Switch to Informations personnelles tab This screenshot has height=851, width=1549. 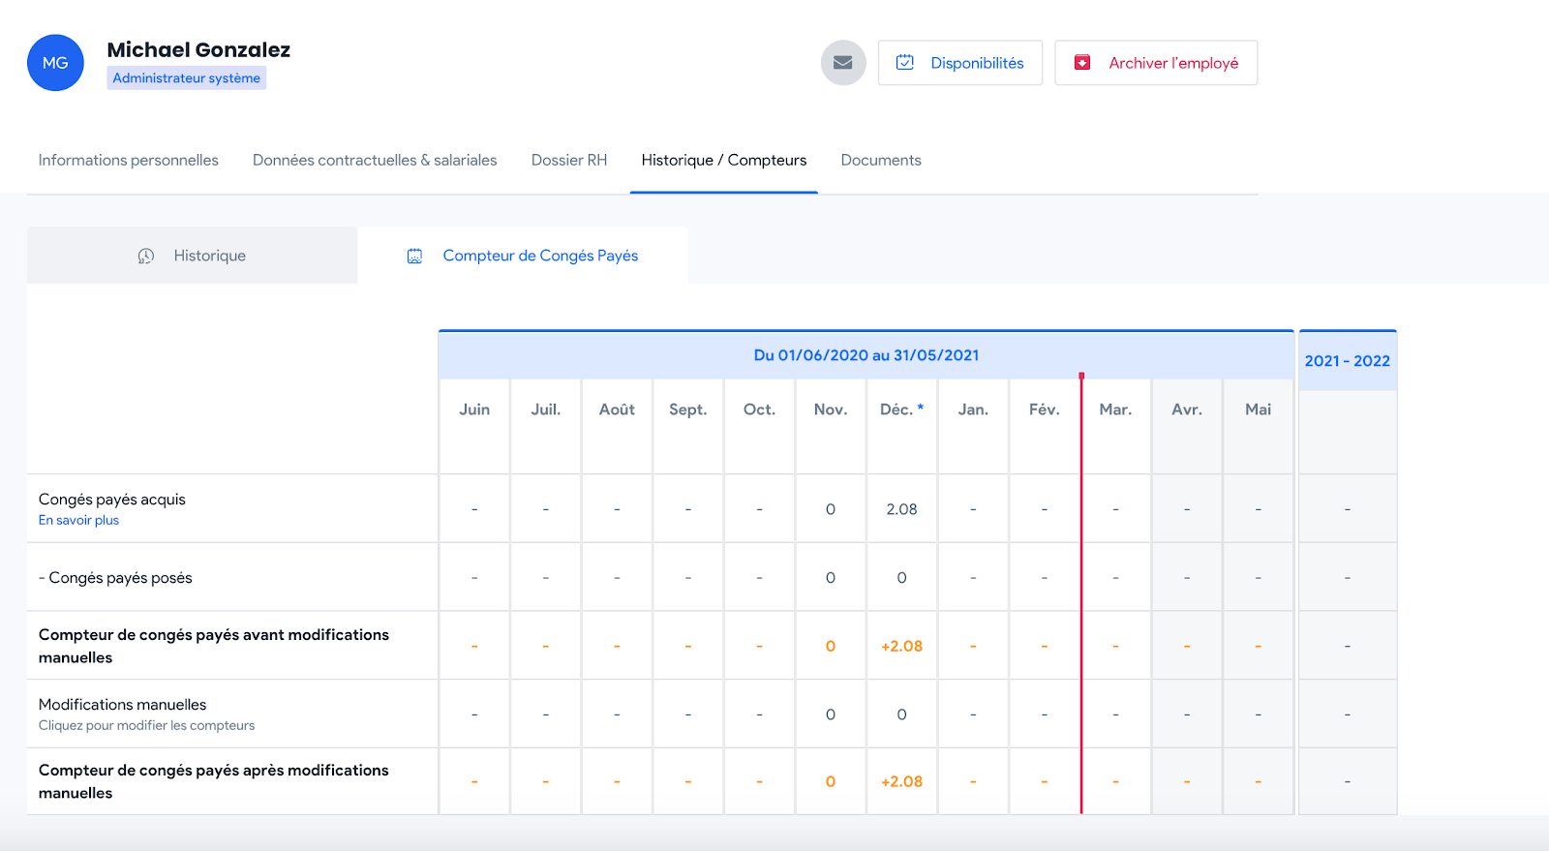(129, 161)
